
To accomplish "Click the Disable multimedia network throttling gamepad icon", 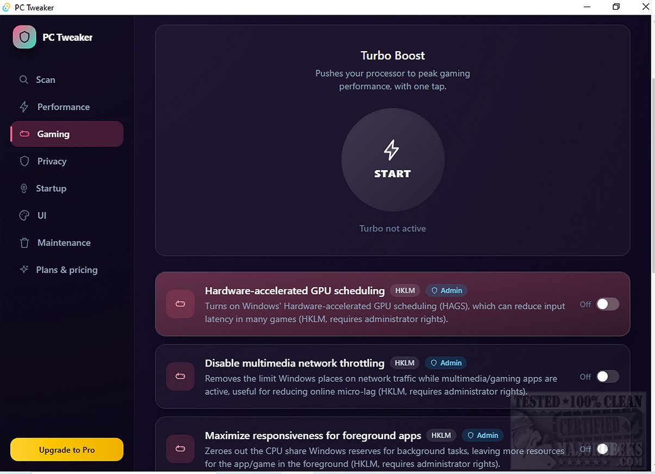I will [x=180, y=376].
